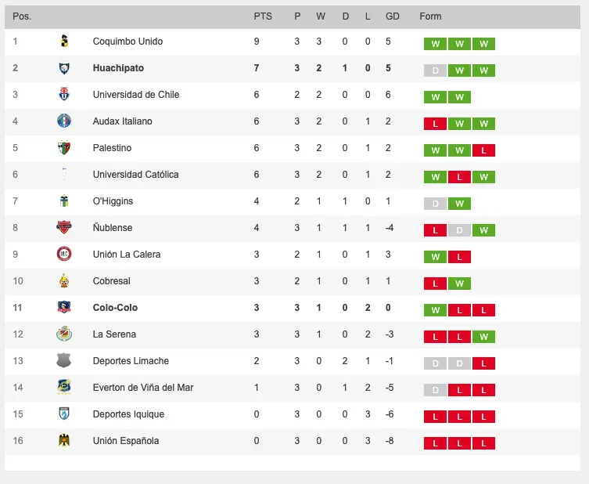Sort standings by GD column header
Screen dimensions: 589x484
[393, 16]
